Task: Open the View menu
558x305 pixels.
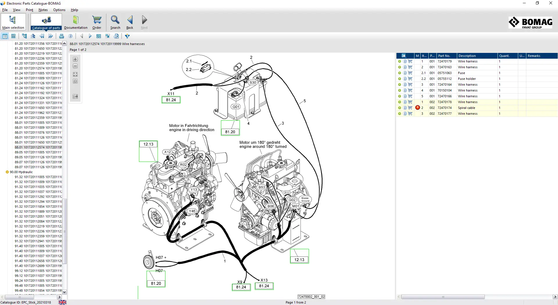Action: pos(17,10)
